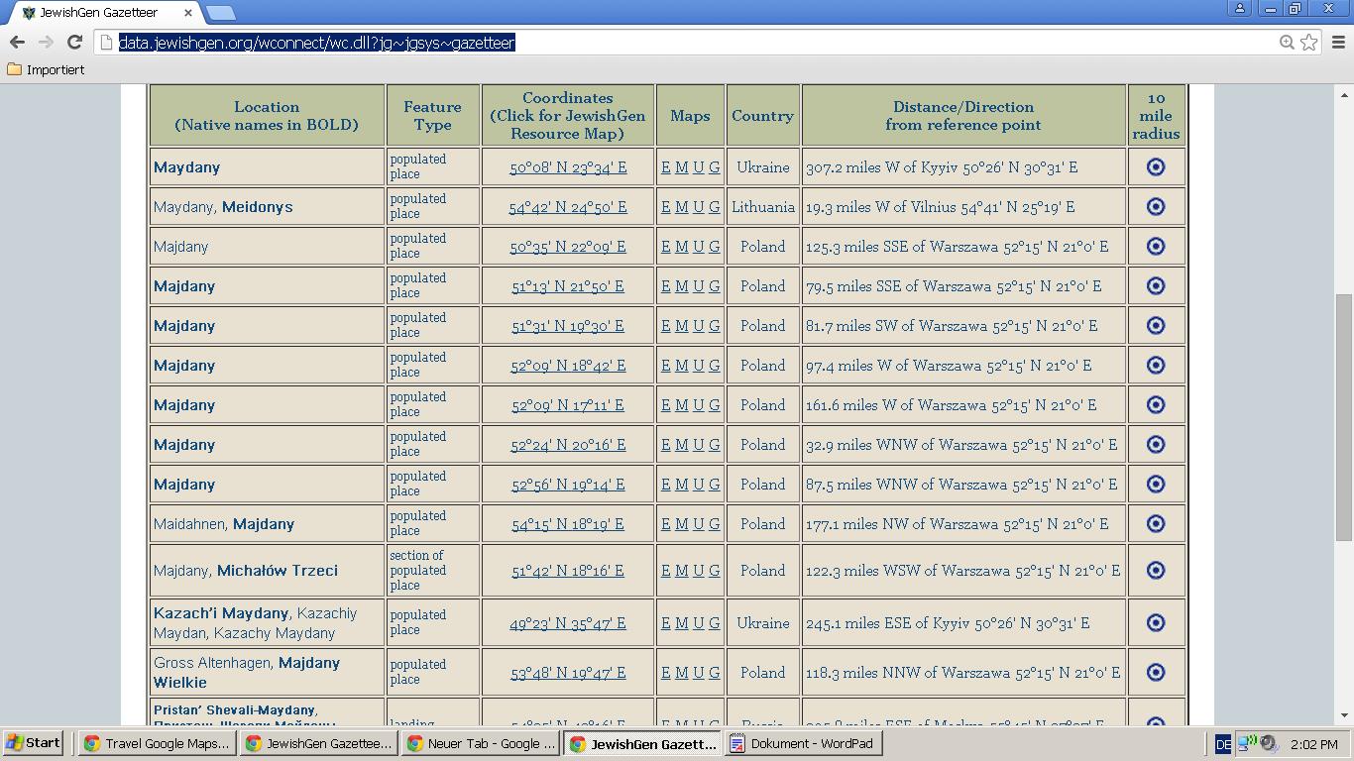Viewport: 1354px width, 761px height.
Task: Open E map for Majdany 81.7 miles row
Action: click(665, 326)
